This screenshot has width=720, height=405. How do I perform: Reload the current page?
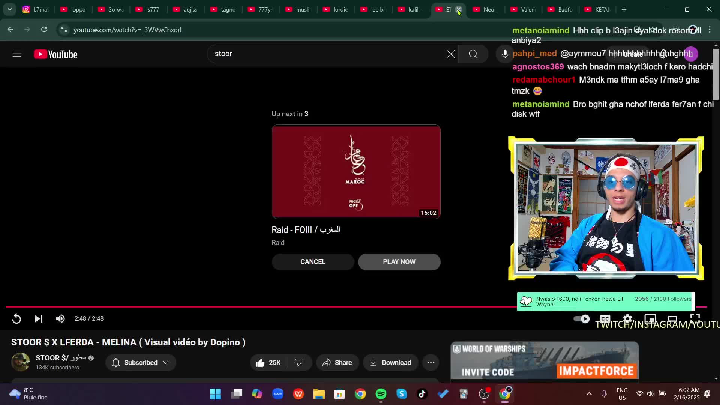point(44,30)
